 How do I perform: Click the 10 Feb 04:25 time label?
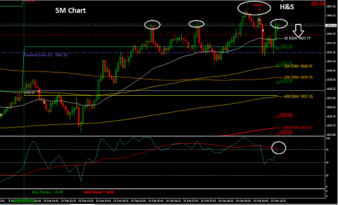[122, 201]
